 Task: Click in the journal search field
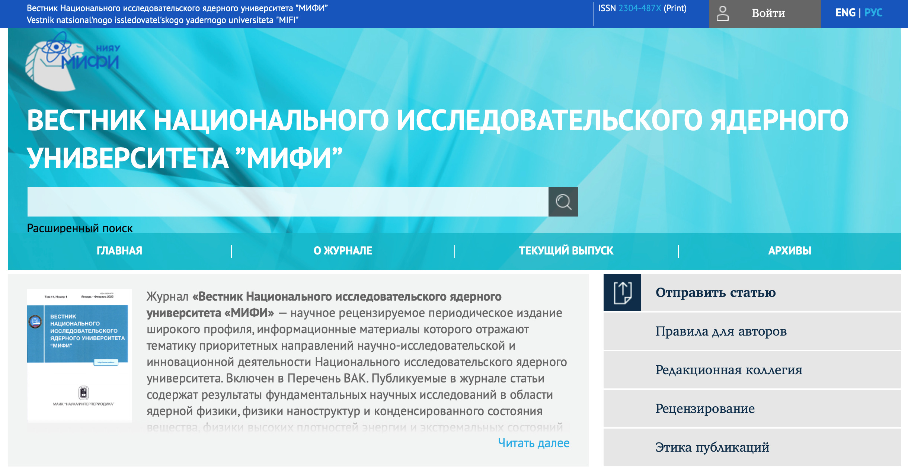288,202
